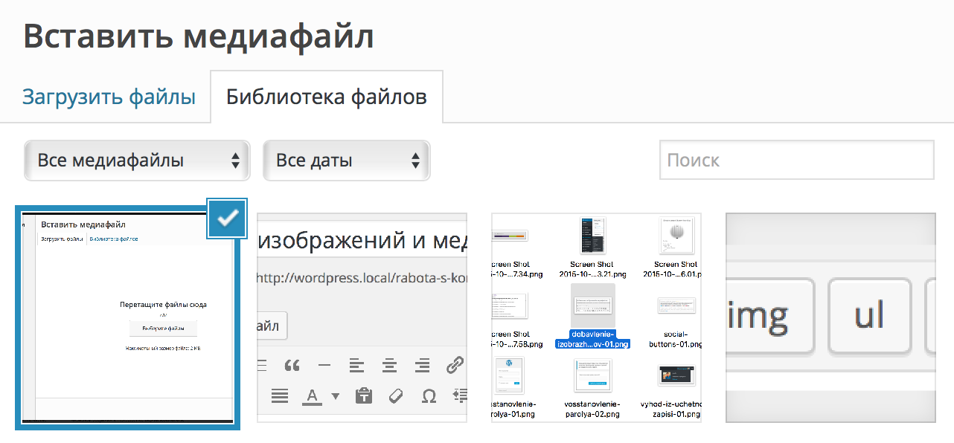The image size is (954, 443).
Task: Switch to the Загрузить файлы tab
Action: pyautogui.click(x=109, y=97)
